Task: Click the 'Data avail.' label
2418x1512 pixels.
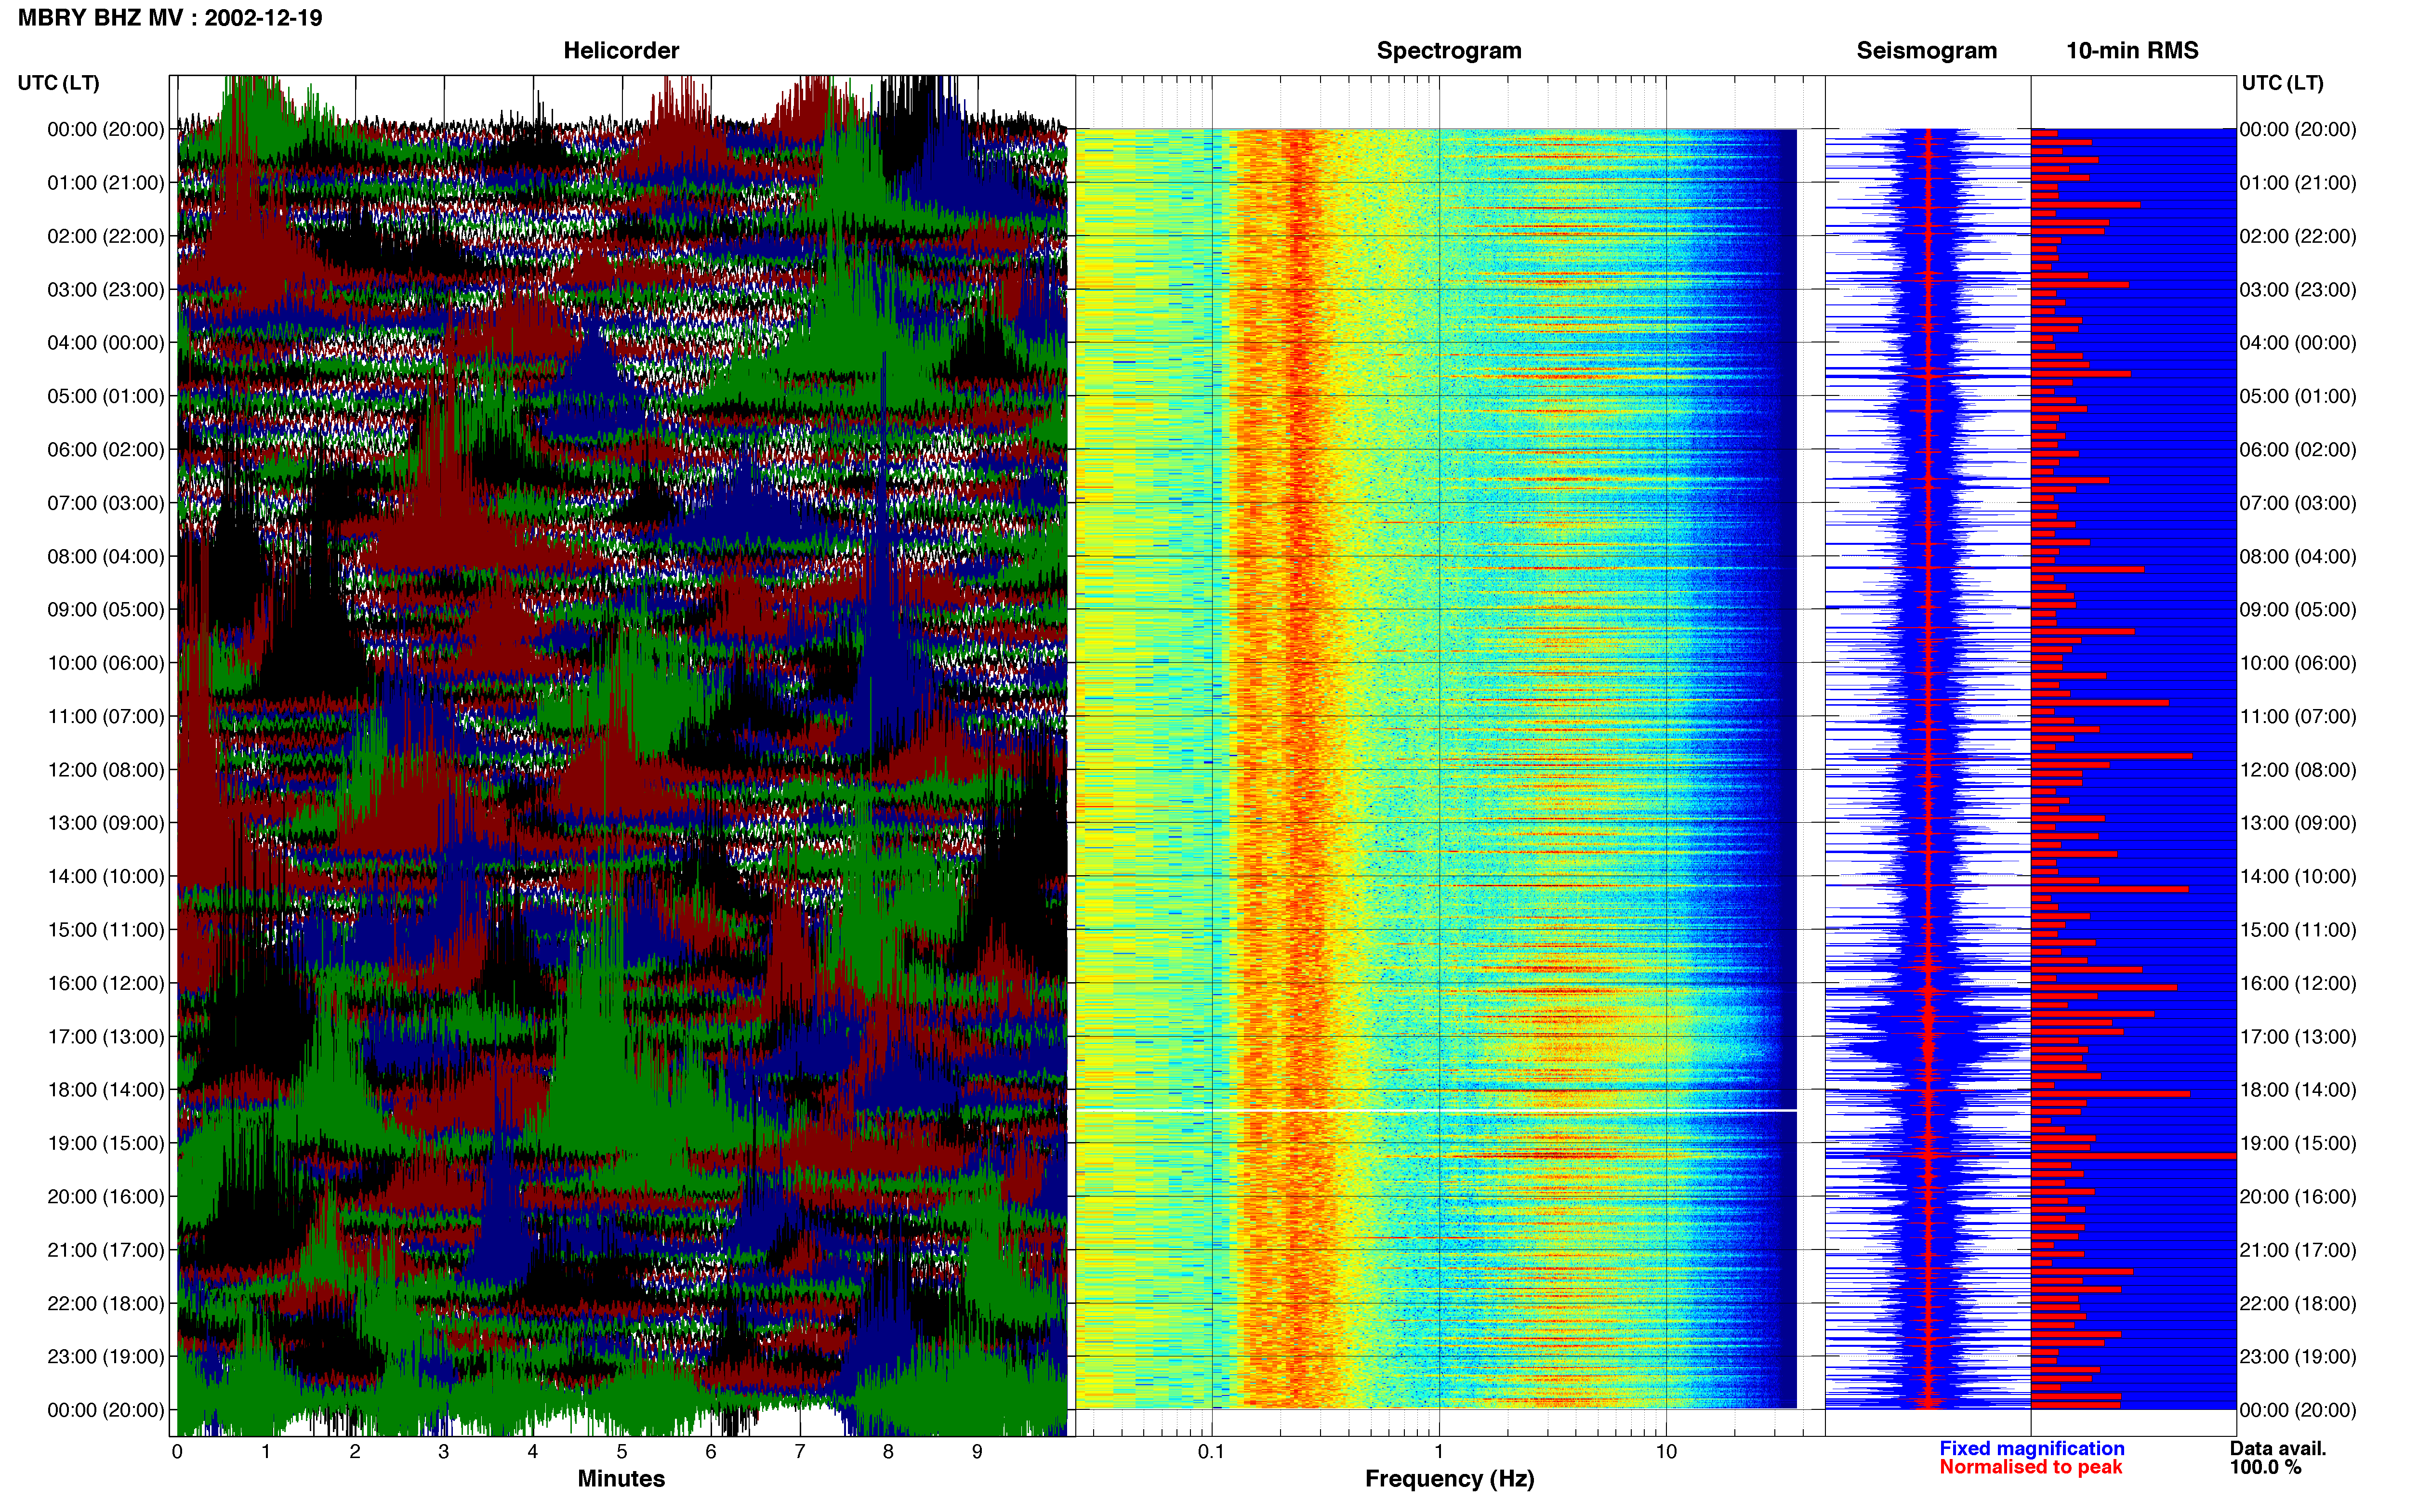Action: point(2278,1449)
